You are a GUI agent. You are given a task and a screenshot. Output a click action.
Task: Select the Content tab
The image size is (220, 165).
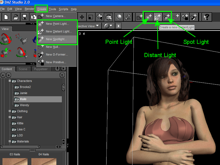pos(7,69)
